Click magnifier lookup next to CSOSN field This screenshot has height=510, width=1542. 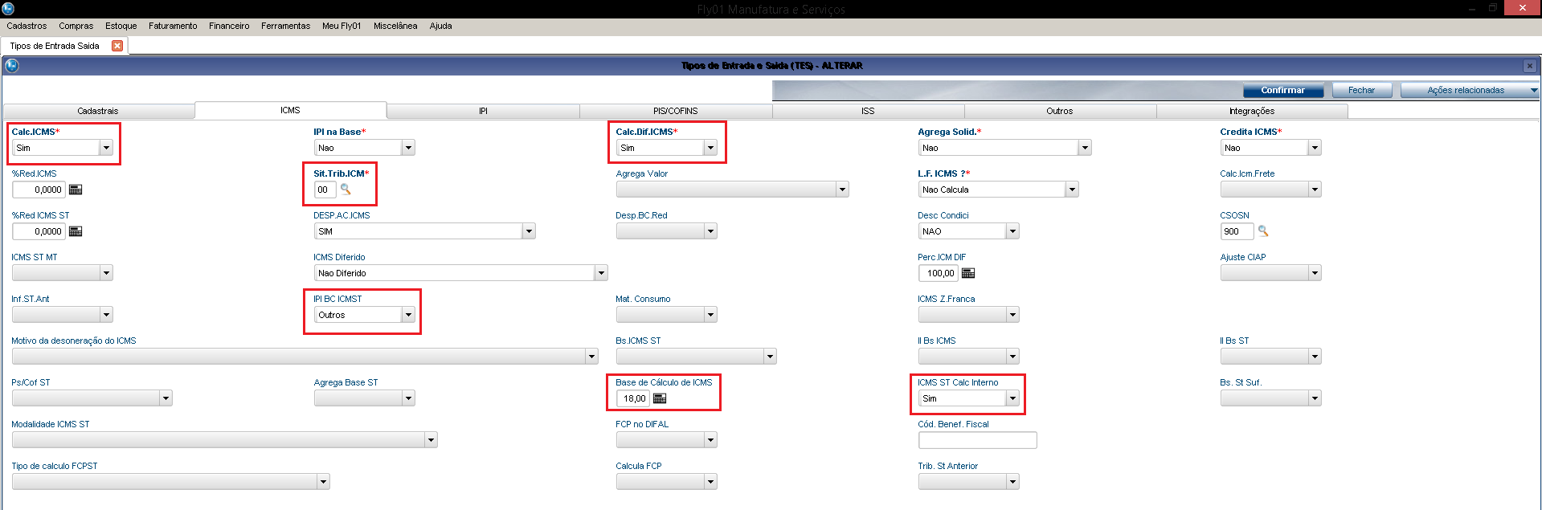coord(1263,231)
